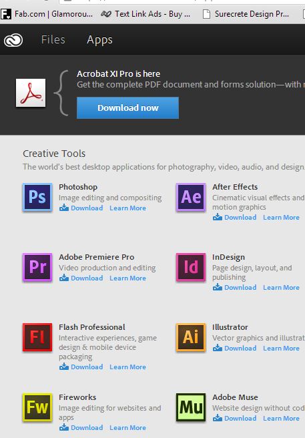Open InDesign Learn More link
The image size is (305, 438).
281,287
